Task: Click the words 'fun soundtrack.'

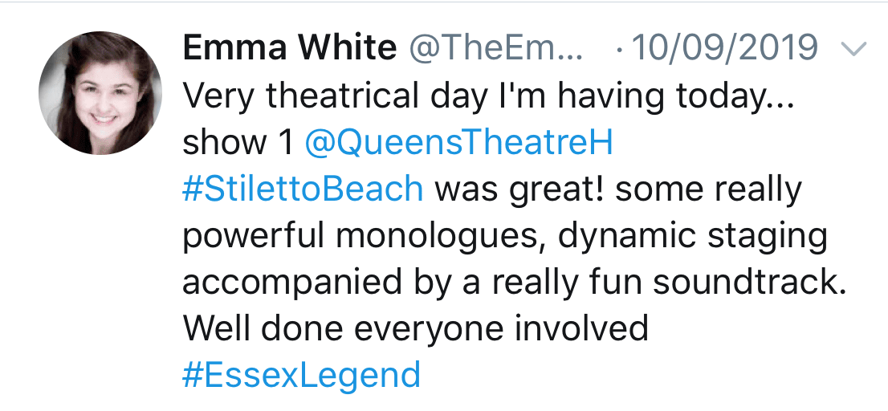Action: (x=703, y=282)
